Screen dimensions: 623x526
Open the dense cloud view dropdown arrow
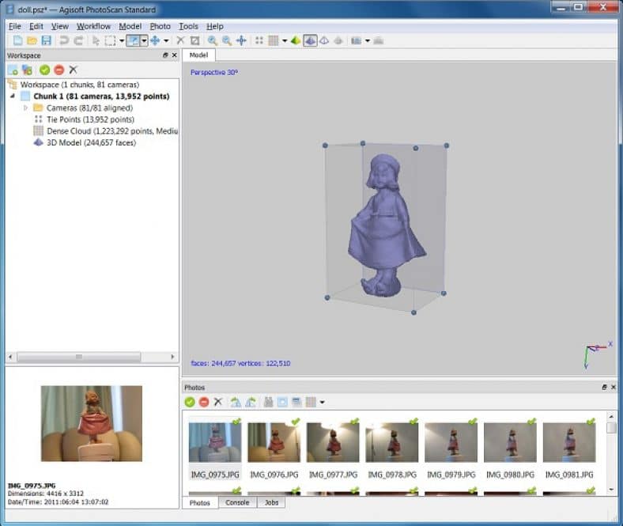285,40
